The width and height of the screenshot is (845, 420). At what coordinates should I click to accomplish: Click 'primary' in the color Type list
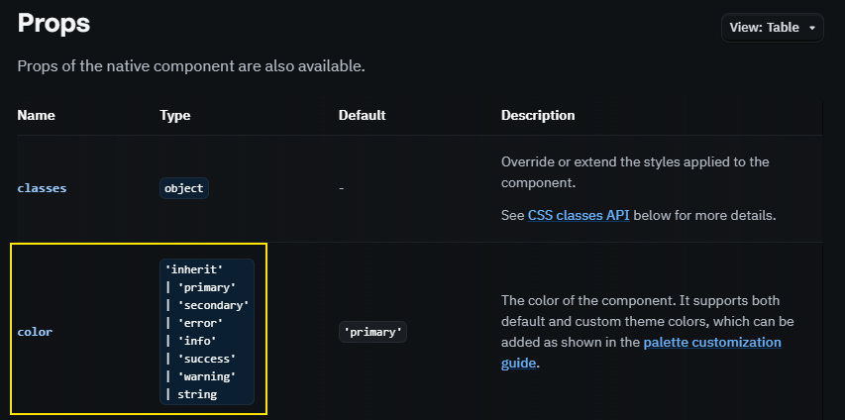[x=206, y=287]
